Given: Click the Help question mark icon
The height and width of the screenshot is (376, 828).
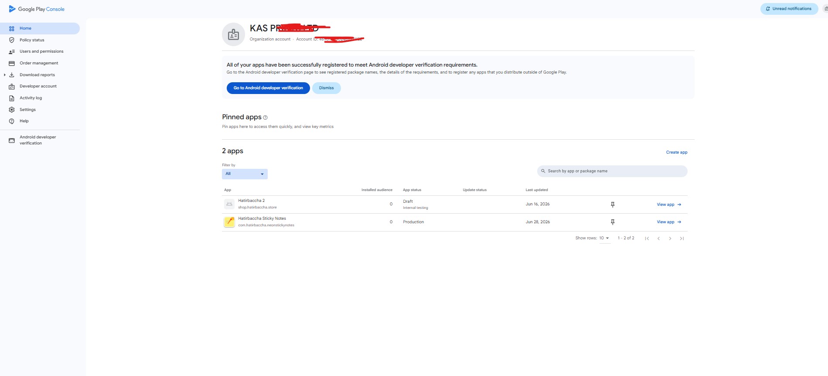Looking at the screenshot, I should (x=12, y=121).
